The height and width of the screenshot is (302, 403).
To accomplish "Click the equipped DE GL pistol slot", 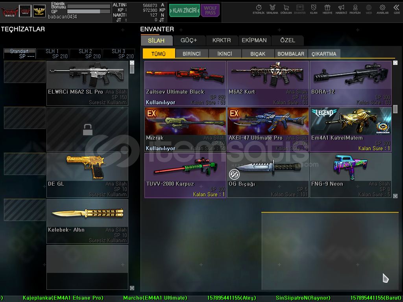I will click(87, 175).
